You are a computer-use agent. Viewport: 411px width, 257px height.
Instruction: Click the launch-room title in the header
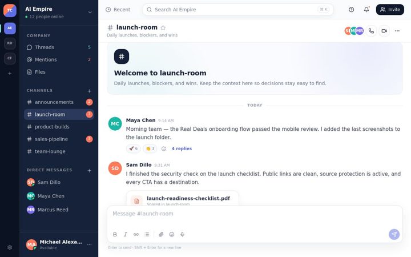(x=137, y=27)
